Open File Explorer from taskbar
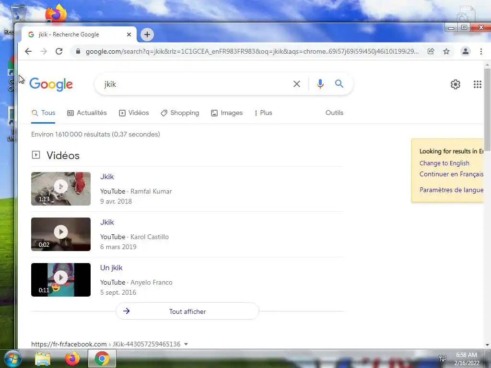The image size is (491, 368). [x=43, y=358]
